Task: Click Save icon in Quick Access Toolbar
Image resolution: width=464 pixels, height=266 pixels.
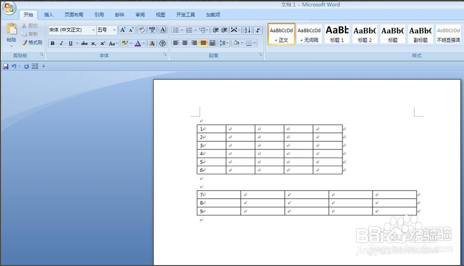Action: (x=6, y=66)
